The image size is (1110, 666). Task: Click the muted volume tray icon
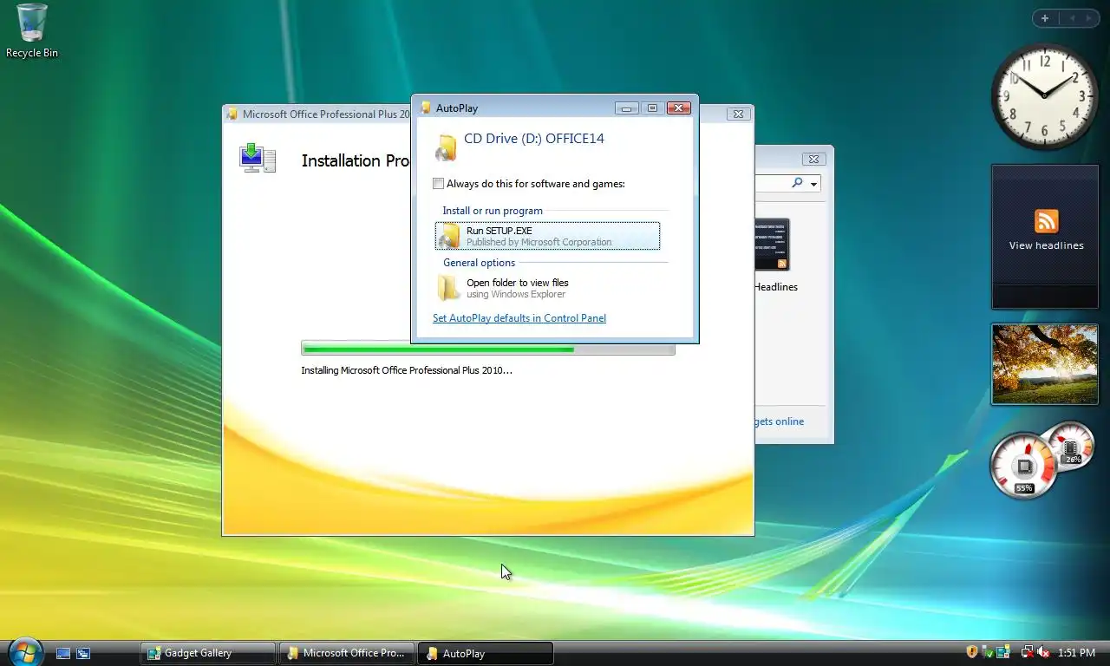tap(1043, 652)
